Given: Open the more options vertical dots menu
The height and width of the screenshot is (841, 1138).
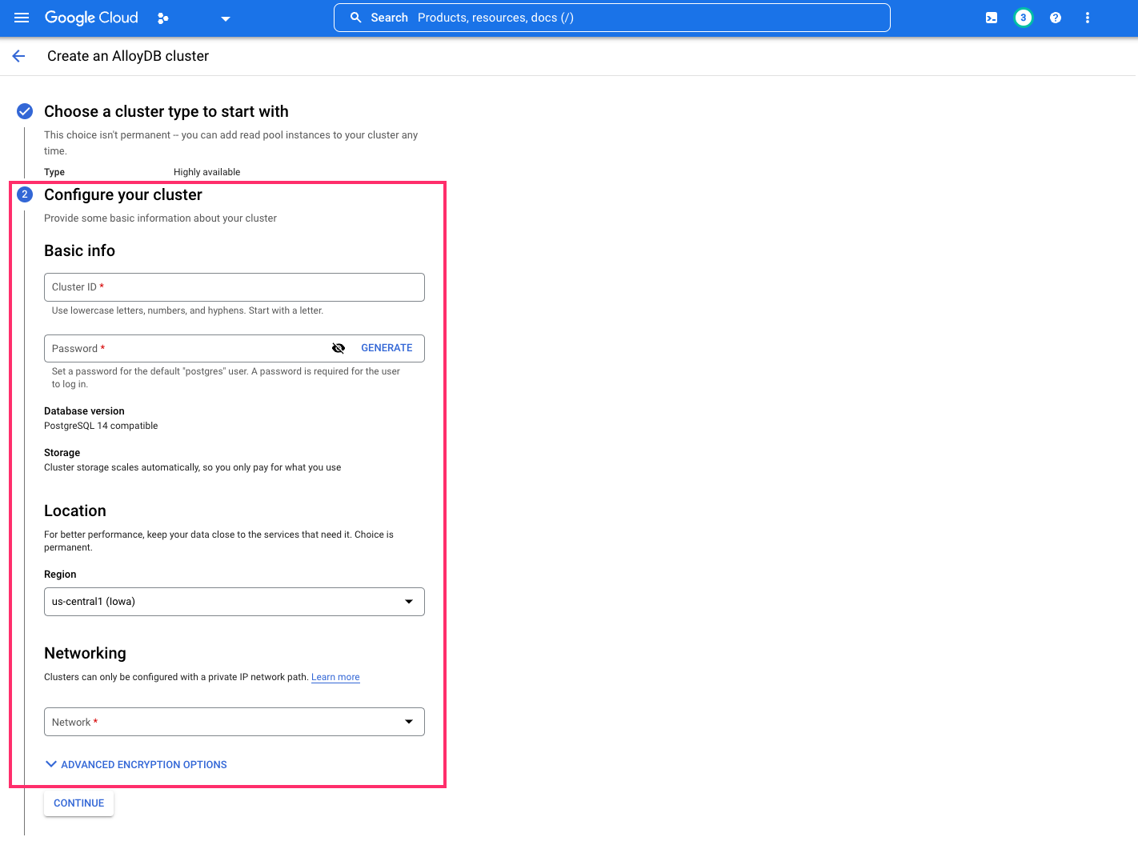Looking at the screenshot, I should (1088, 18).
